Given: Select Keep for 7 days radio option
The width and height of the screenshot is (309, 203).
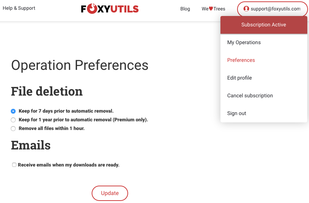Looking at the screenshot, I should [x=13, y=111].
